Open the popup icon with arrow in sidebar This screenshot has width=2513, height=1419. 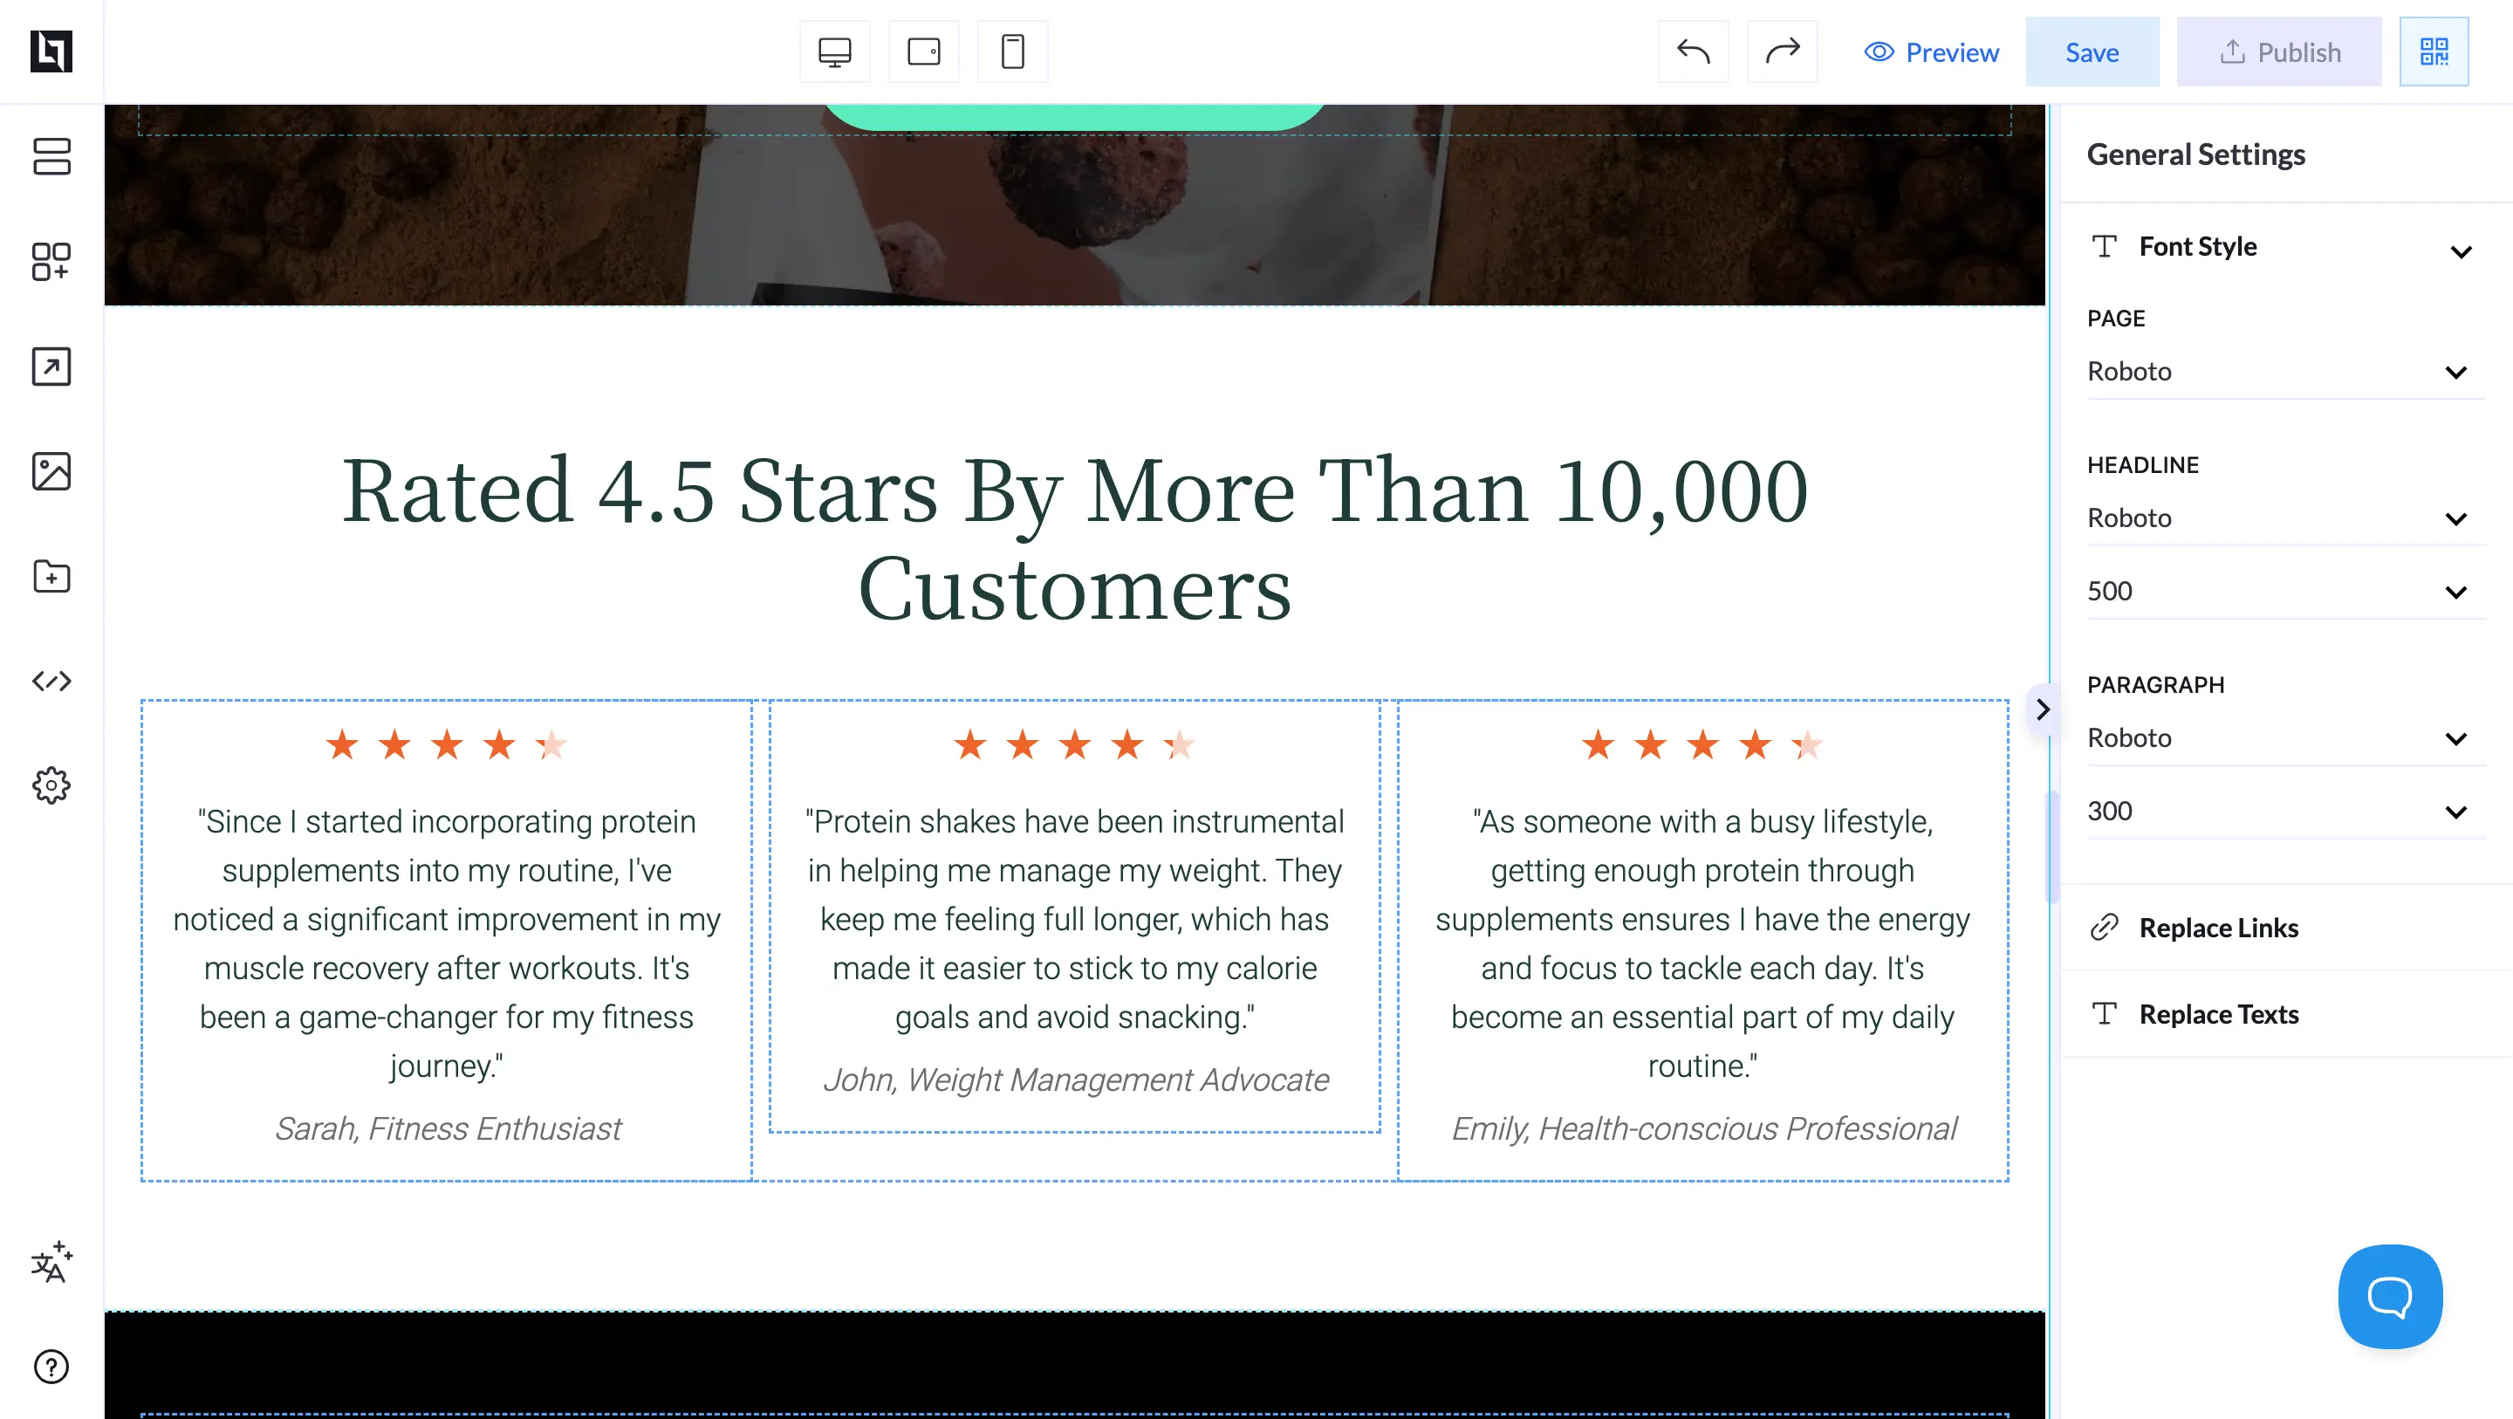click(51, 367)
